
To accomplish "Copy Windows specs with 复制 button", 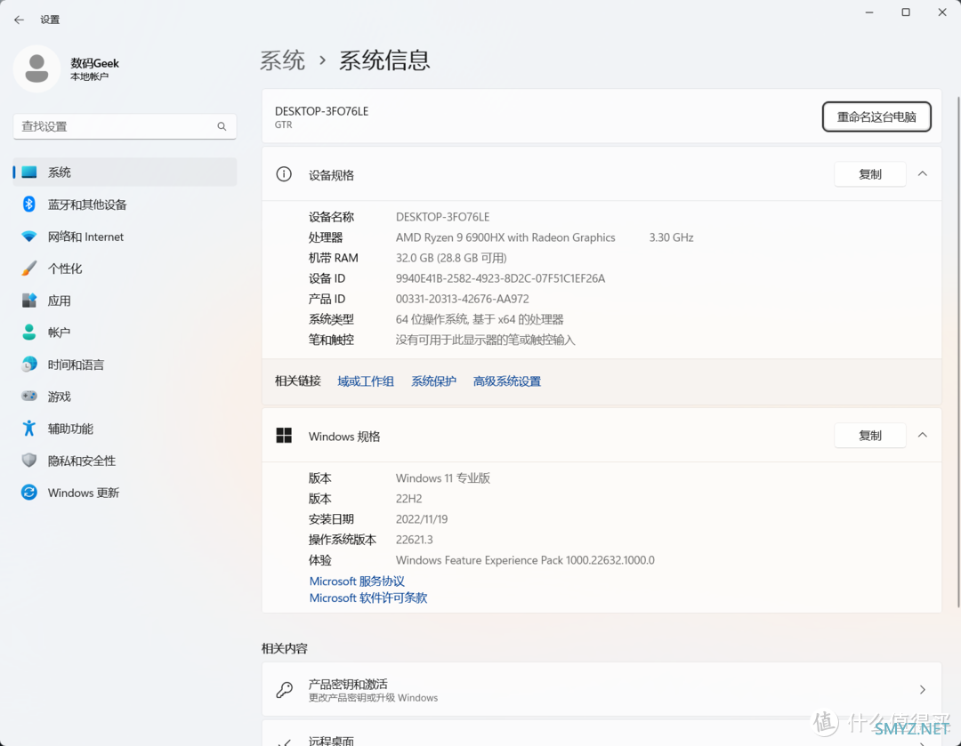I will [869, 436].
